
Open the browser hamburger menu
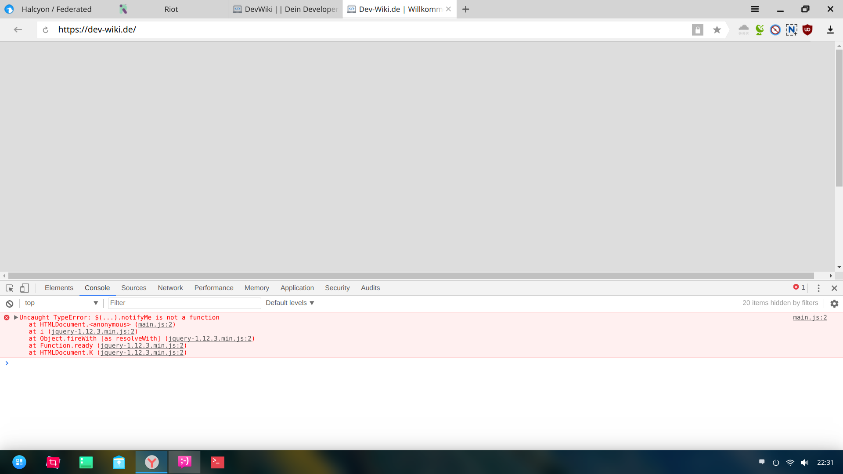click(755, 9)
